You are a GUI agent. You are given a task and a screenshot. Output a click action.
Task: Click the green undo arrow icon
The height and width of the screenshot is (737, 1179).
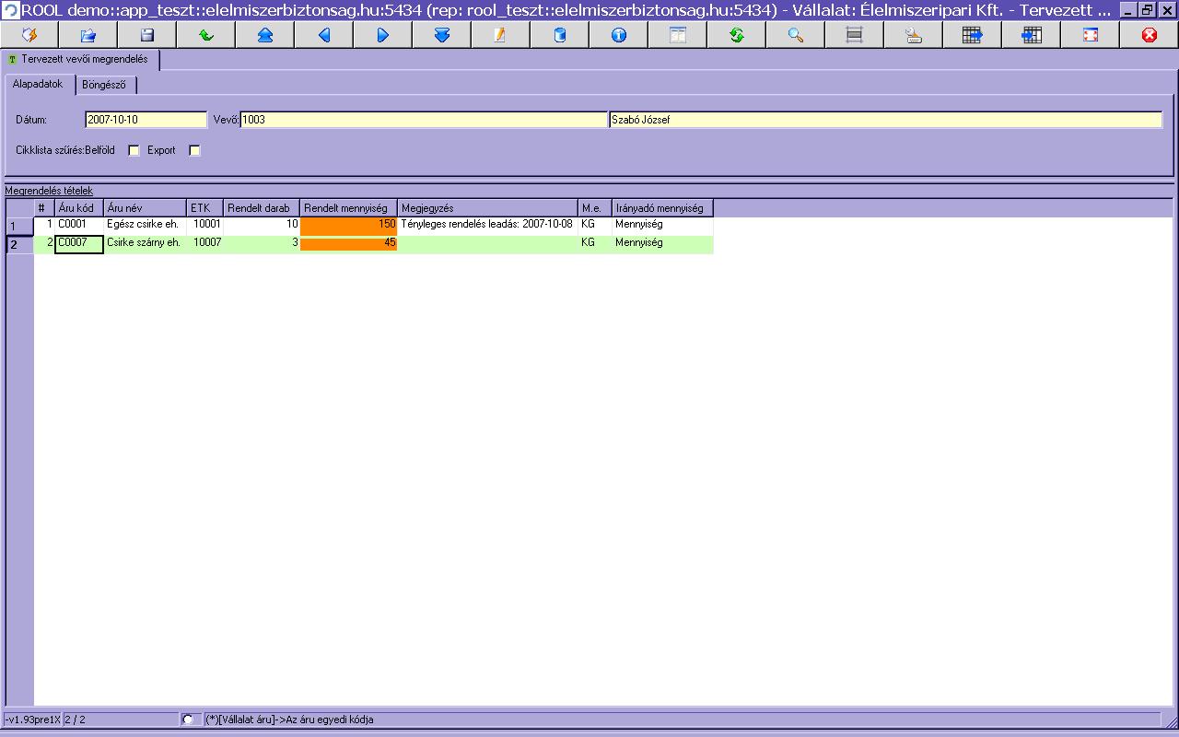pyautogui.click(x=206, y=35)
